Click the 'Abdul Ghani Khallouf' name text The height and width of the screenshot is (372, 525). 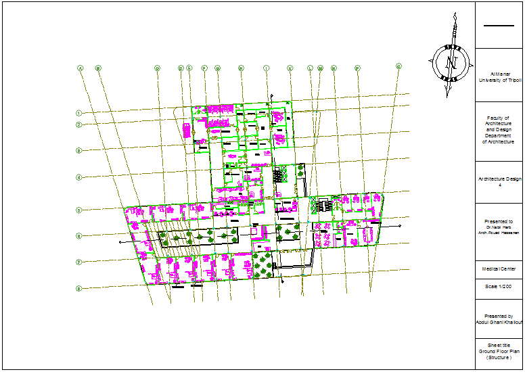[x=499, y=323]
